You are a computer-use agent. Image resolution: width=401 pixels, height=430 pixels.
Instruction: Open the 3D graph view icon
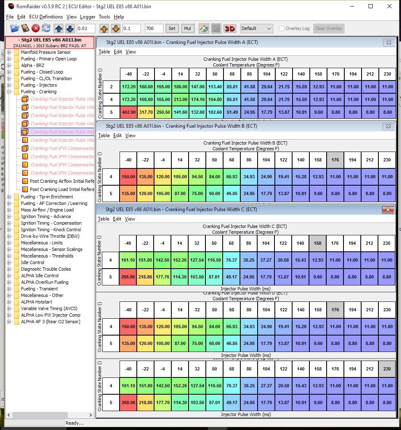(x=230, y=28)
